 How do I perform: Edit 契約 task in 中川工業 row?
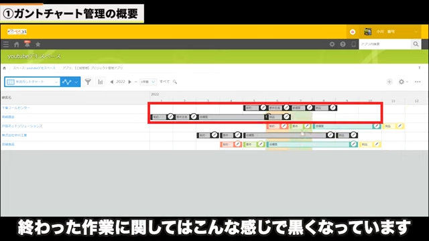tap(214, 135)
